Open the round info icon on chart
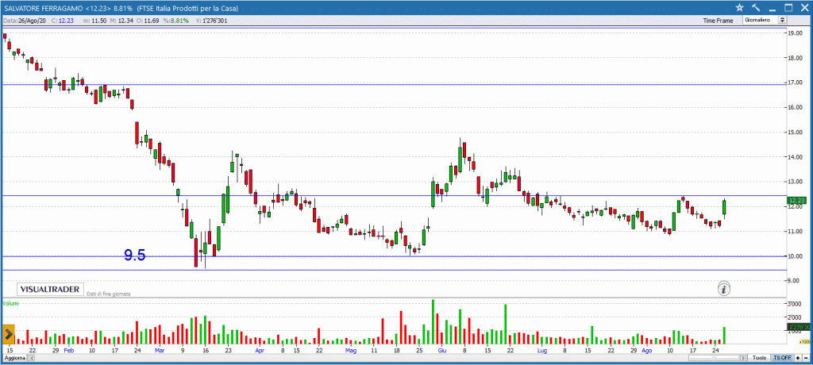Viewport: 813px width, 365px height. point(724,289)
